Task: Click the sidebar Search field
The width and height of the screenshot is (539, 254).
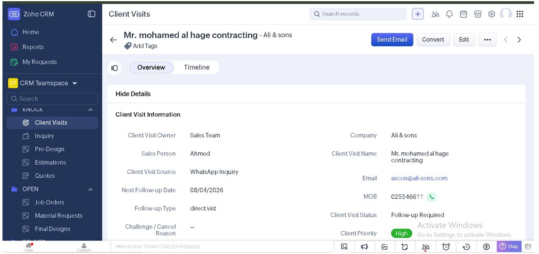Action: 52,99
